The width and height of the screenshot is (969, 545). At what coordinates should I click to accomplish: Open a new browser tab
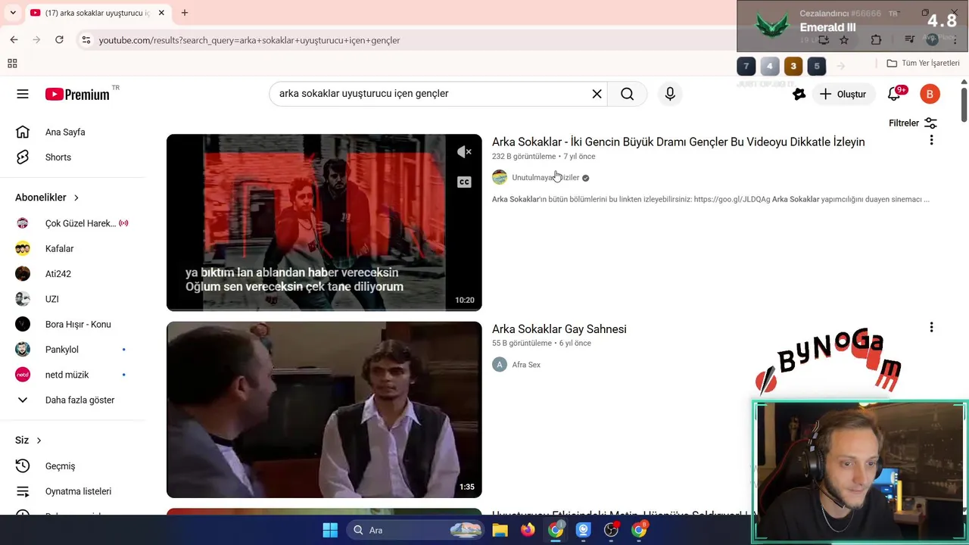pos(185,13)
